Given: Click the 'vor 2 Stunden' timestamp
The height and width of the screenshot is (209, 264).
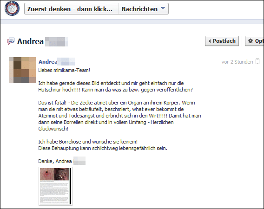Looking at the screenshot, I should tap(237, 62).
